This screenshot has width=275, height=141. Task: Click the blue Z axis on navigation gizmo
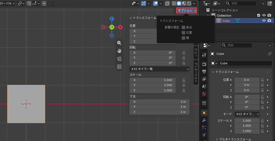112,19
